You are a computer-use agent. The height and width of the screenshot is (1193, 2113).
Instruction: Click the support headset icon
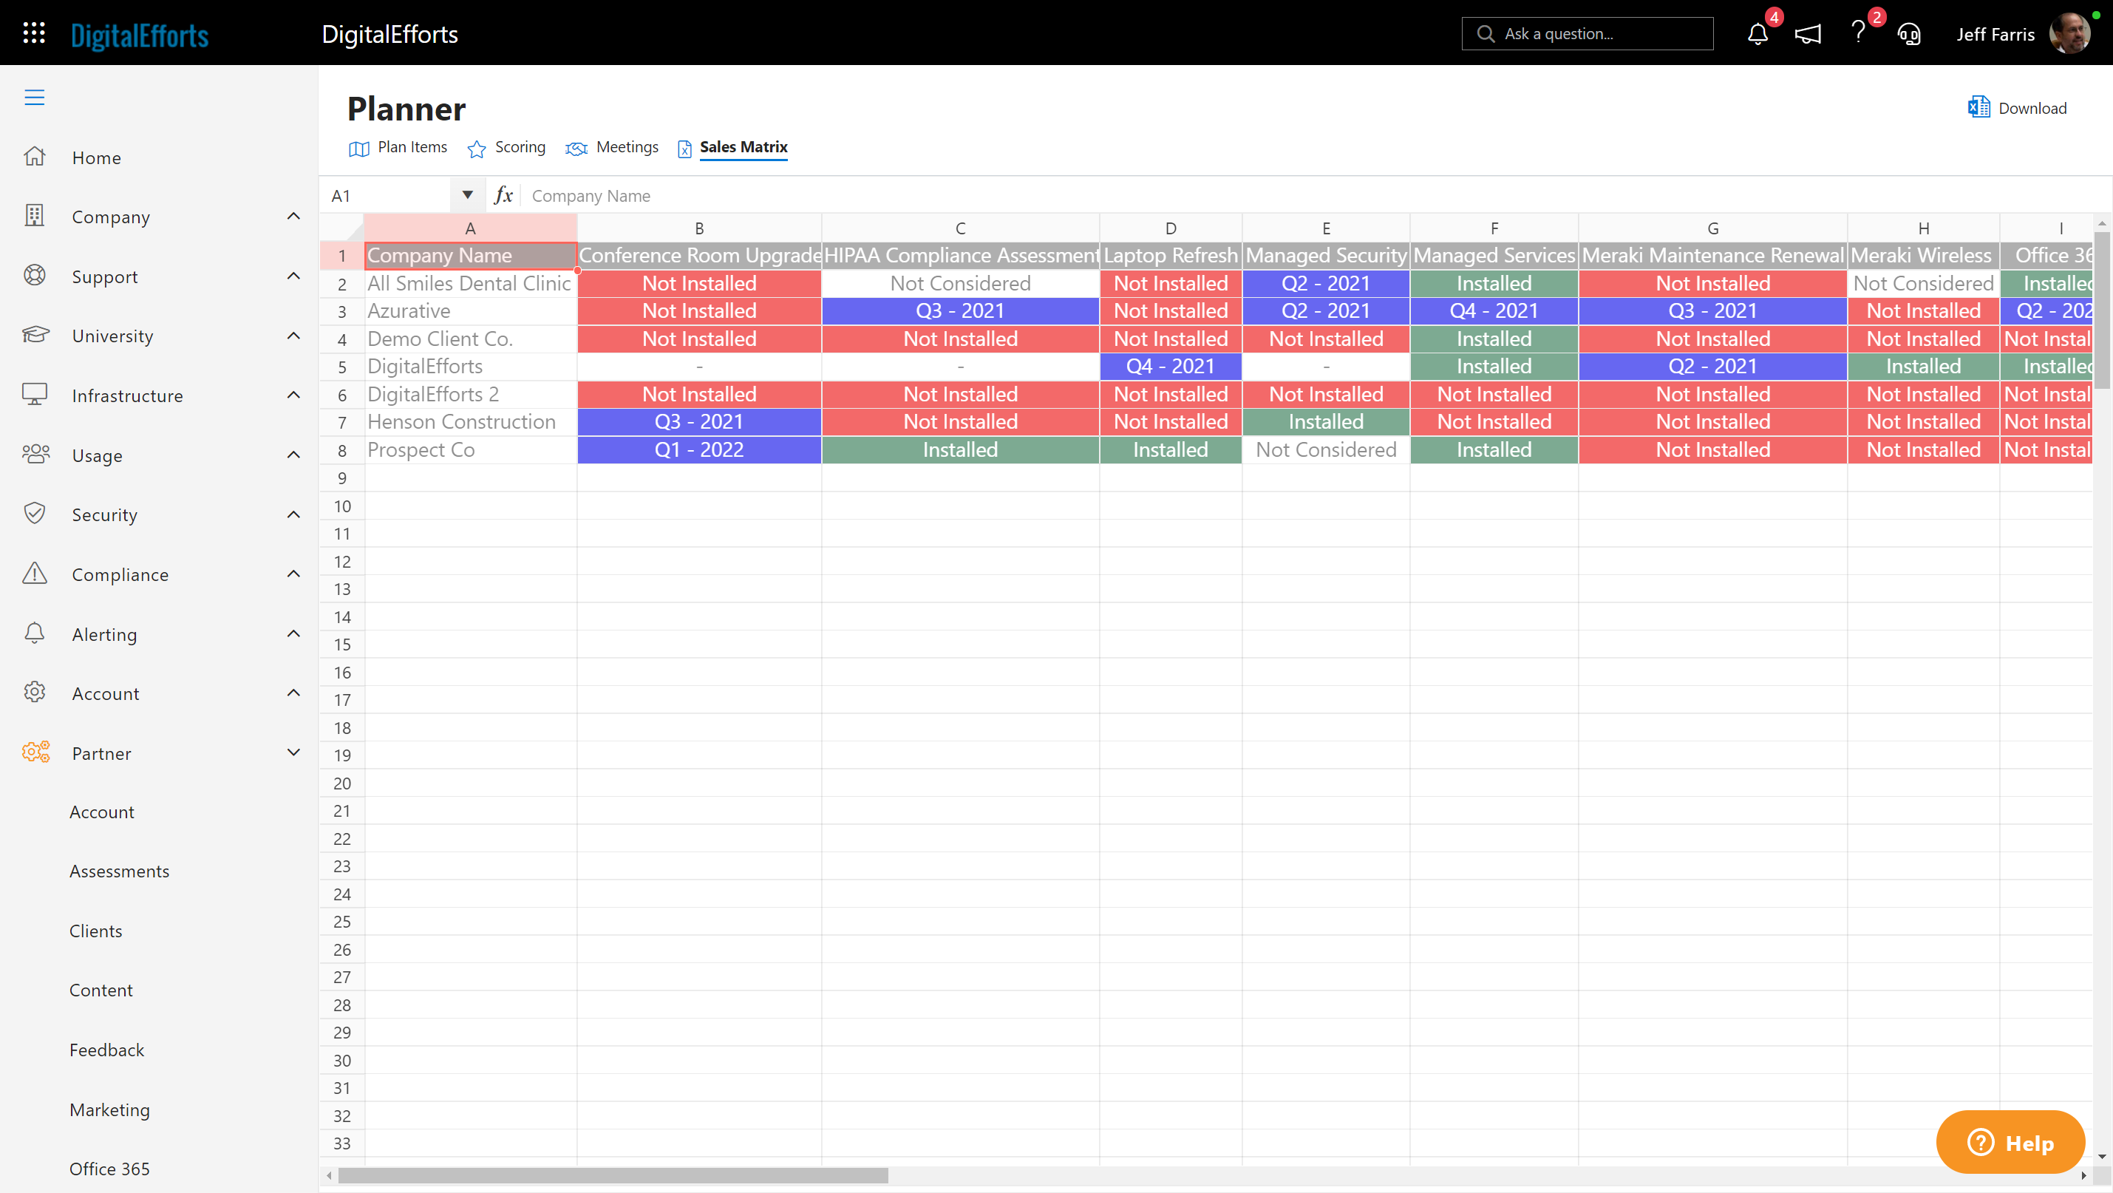click(1910, 33)
